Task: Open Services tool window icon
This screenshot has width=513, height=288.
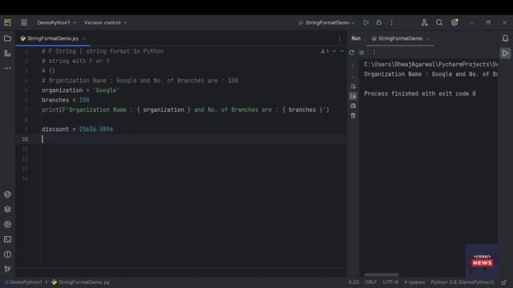Action: point(7,224)
